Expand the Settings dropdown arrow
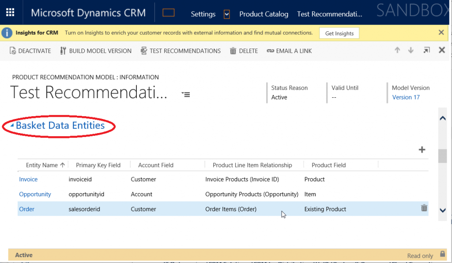This screenshot has height=263, width=452. 227,14
